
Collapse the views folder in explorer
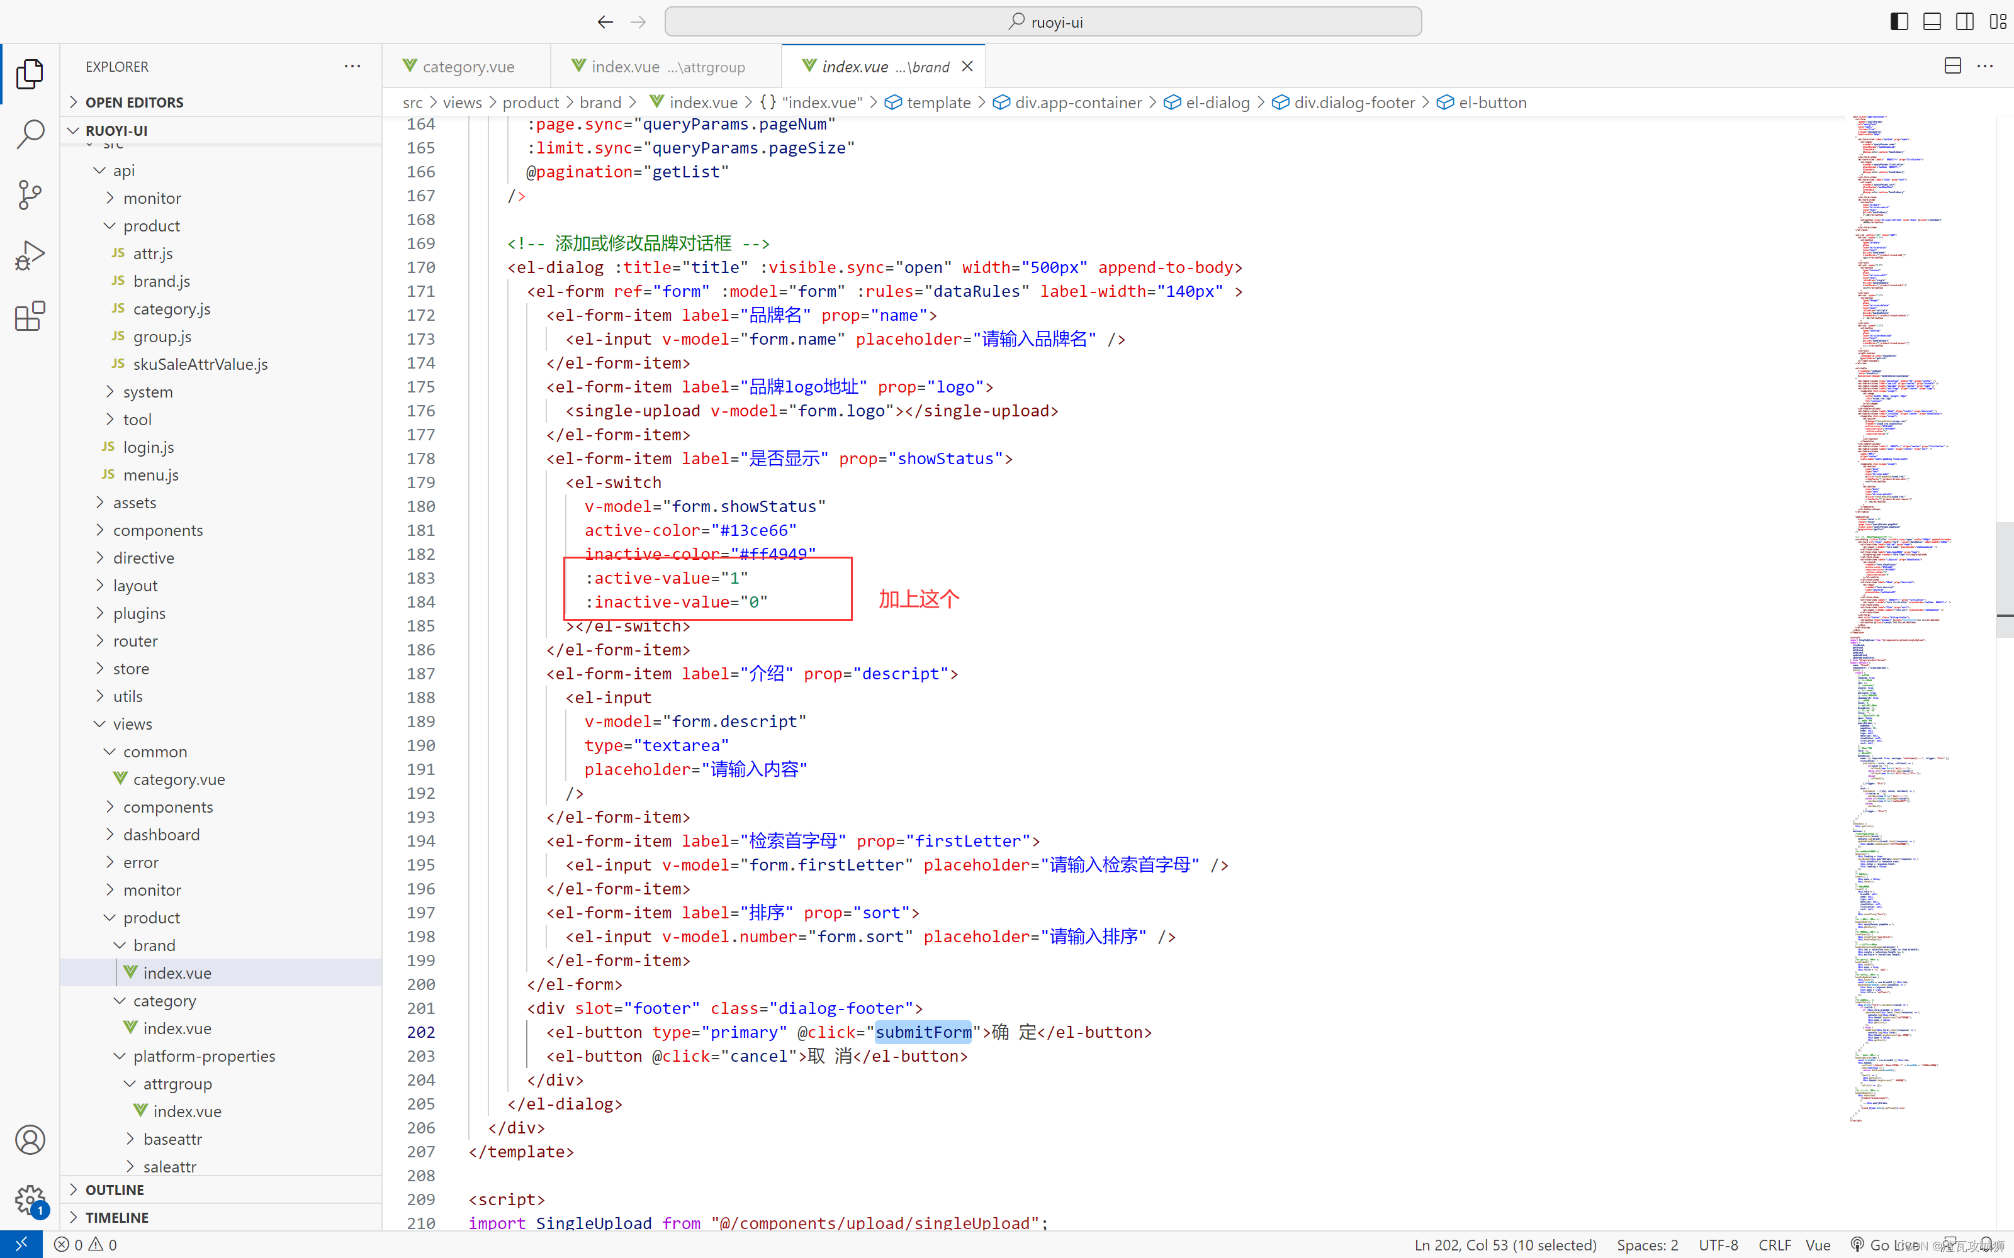pos(132,724)
